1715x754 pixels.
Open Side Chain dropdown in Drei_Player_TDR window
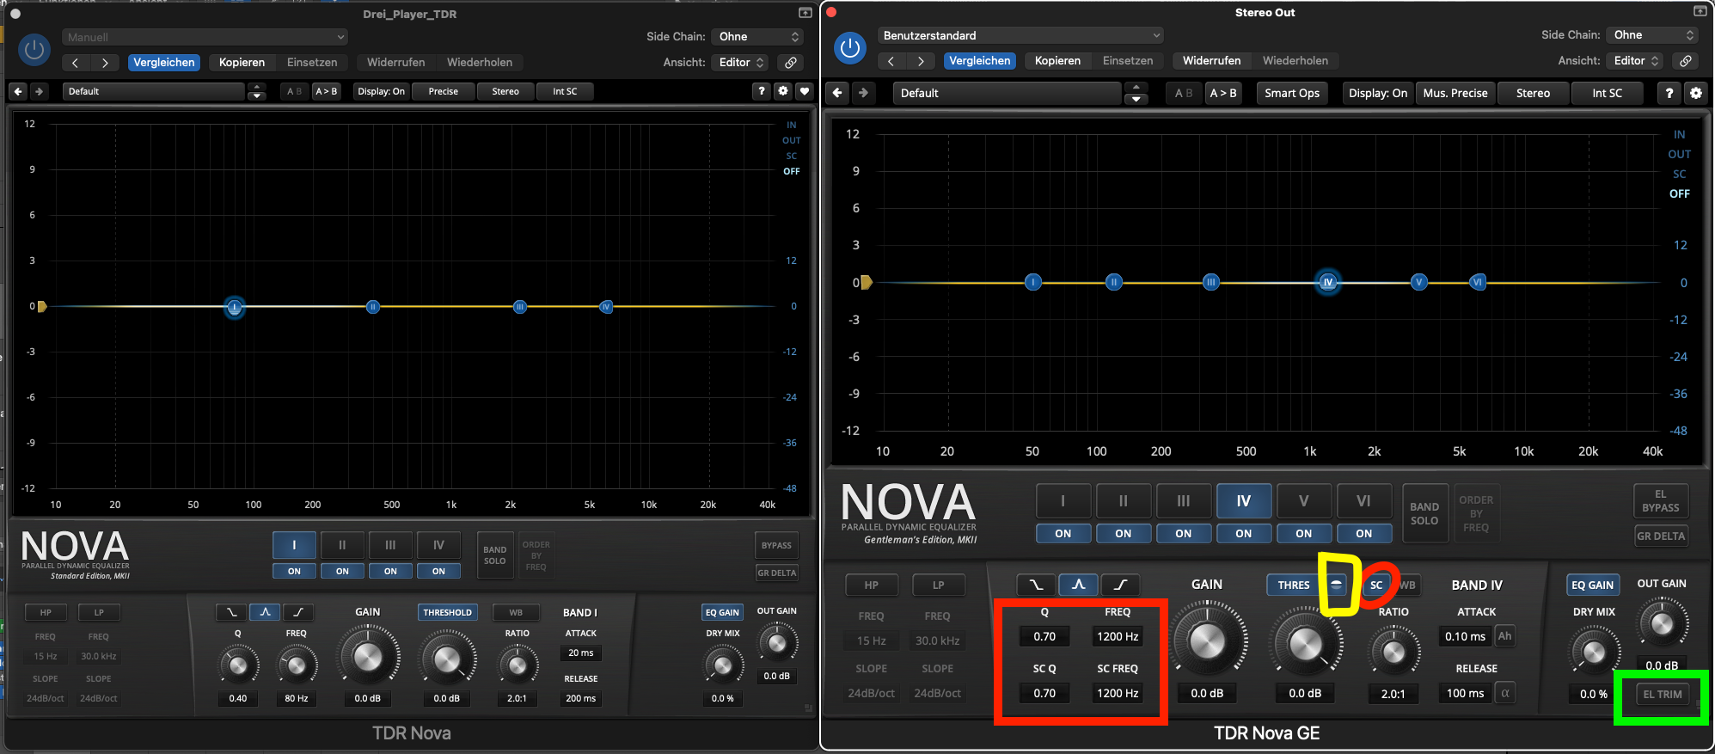759,37
